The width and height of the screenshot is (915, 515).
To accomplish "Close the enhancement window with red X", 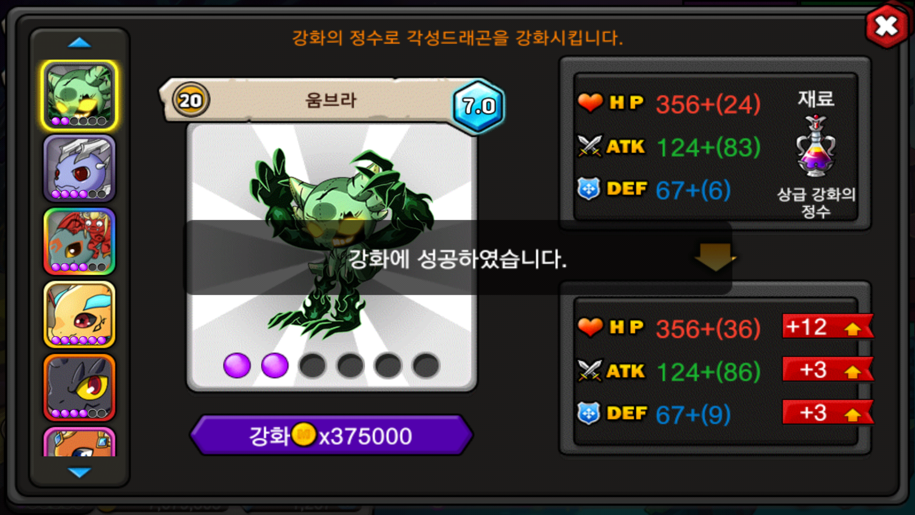I will click(886, 26).
